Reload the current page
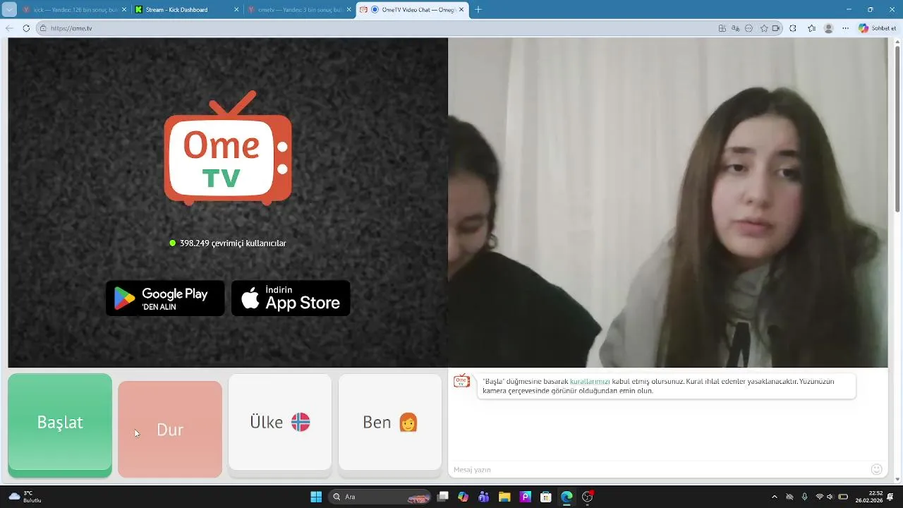 26,28
